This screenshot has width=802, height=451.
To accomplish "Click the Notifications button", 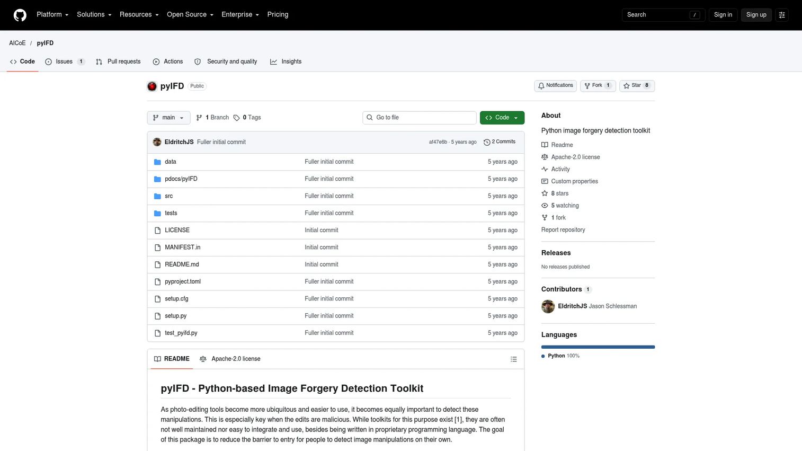I will (x=555, y=86).
